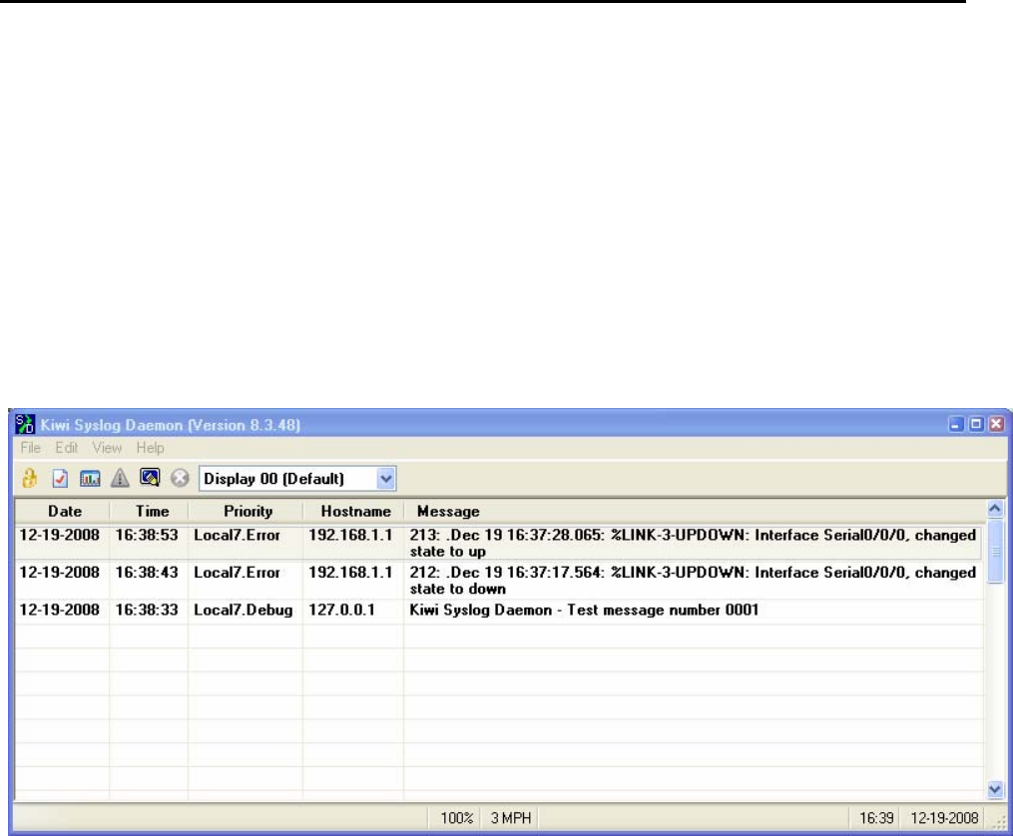The width and height of the screenshot is (1013, 836).
Task: Open setup via checkmark document icon
Action: [60, 479]
